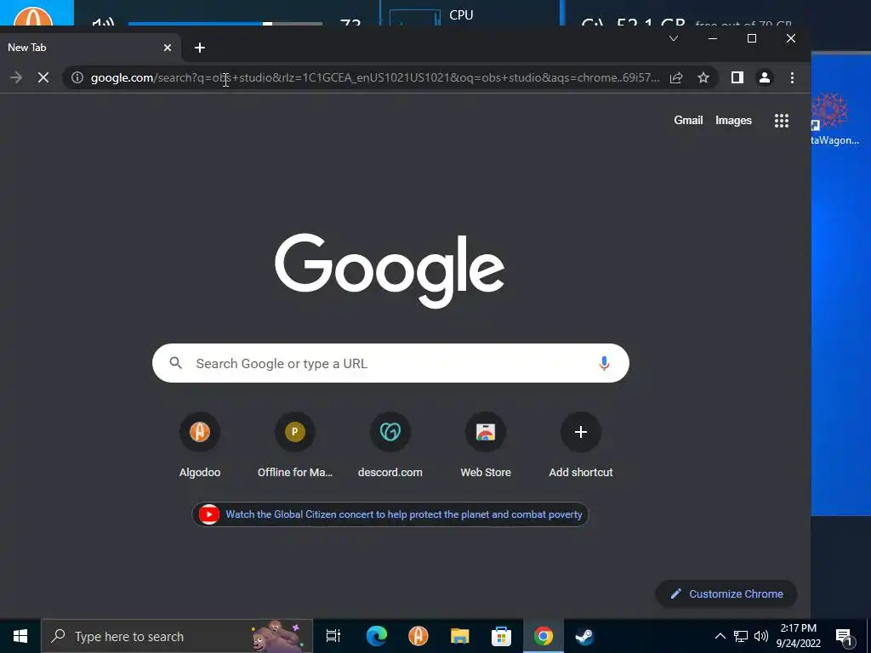The height and width of the screenshot is (653, 871).
Task: Add a new shortcut tile
Action: pos(580,445)
